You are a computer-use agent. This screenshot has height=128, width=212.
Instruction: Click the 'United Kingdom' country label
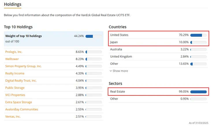click(121, 56)
